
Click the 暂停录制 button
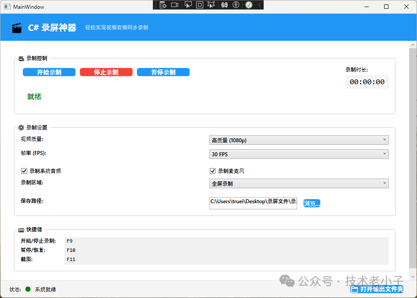163,72
